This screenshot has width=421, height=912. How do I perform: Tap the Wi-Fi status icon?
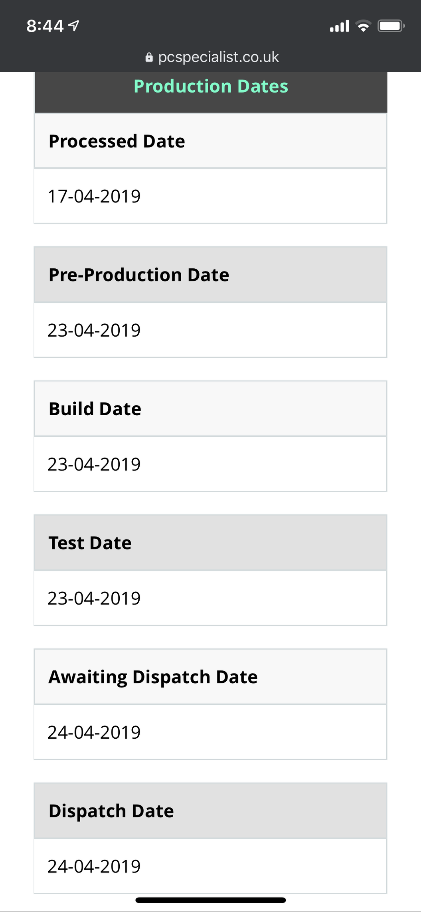click(x=363, y=26)
